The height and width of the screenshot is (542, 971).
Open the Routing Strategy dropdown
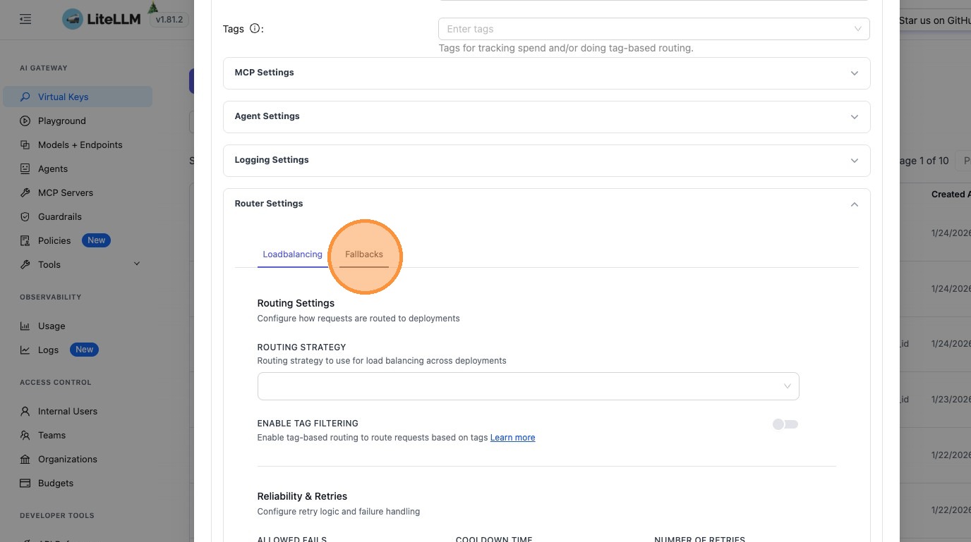[x=528, y=386]
